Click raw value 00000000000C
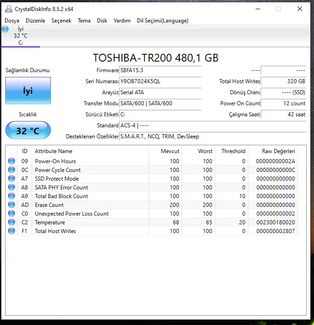The height and width of the screenshot is (325, 314). click(x=276, y=170)
